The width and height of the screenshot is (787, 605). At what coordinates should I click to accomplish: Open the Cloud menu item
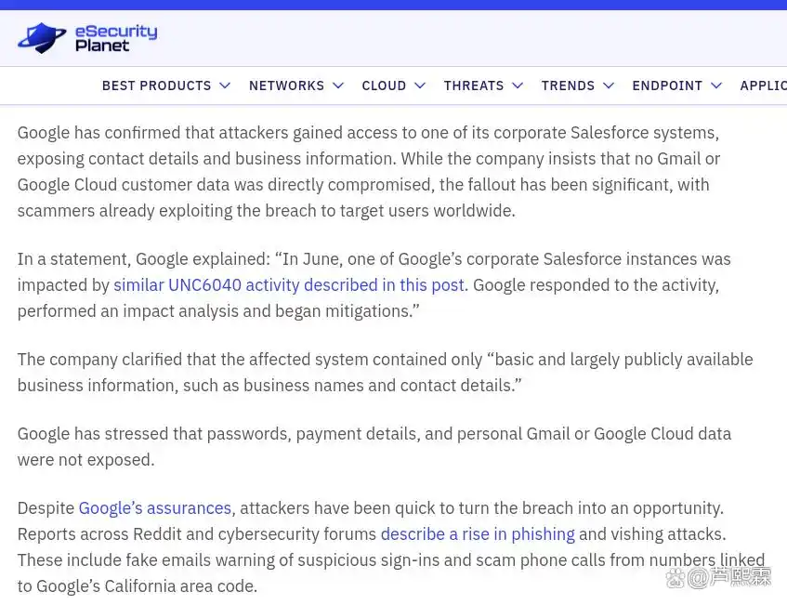coord(384,85)
